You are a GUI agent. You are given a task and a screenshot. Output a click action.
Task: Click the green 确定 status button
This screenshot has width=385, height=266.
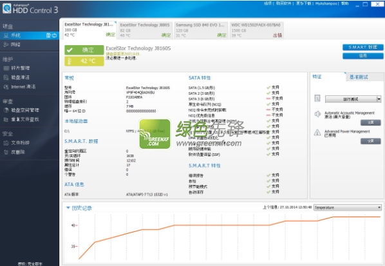point(84,50)
